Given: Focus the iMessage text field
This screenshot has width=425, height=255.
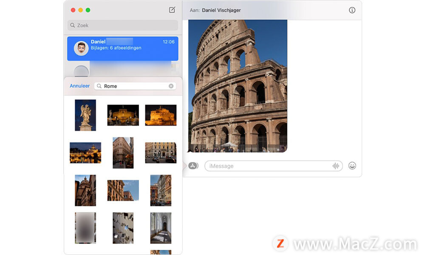Looking at the screenshot, I should click(x=268, y=166).
